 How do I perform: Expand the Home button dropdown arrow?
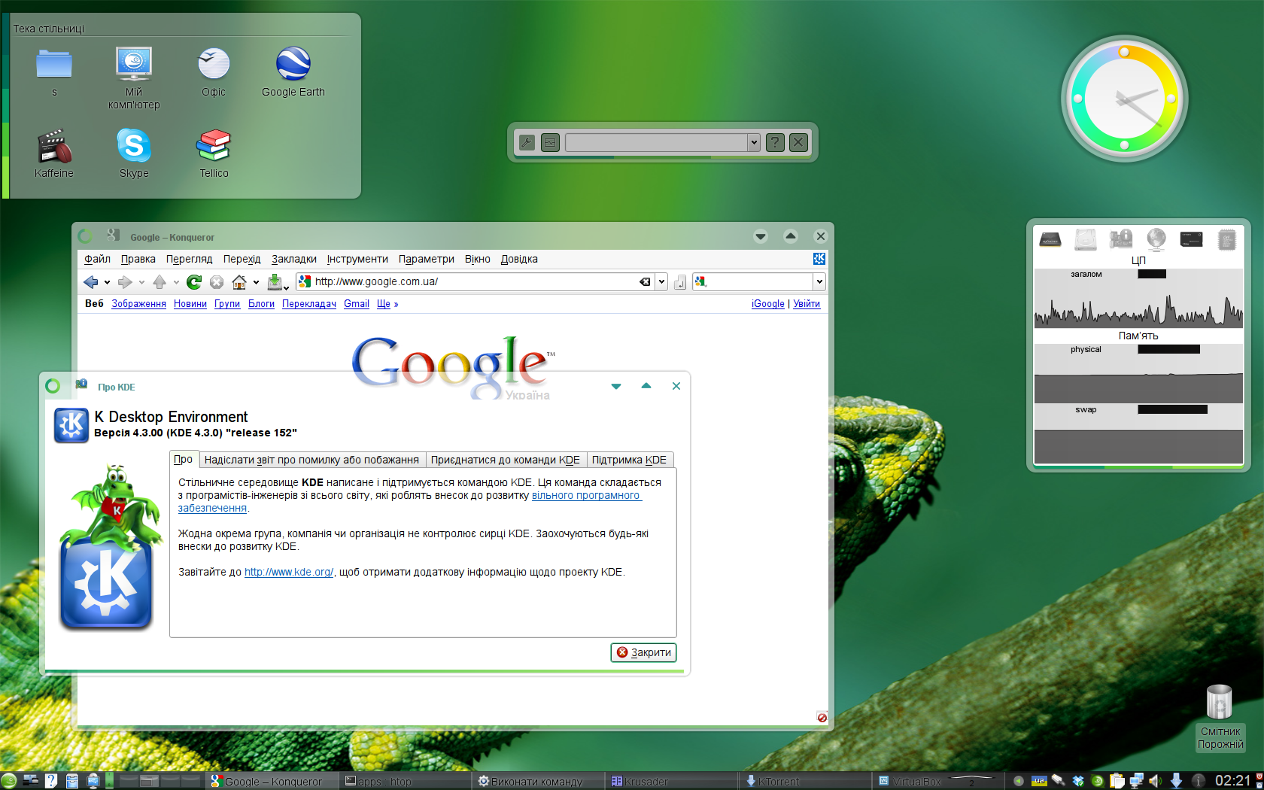pyautogui.click(x=256, y=283)
